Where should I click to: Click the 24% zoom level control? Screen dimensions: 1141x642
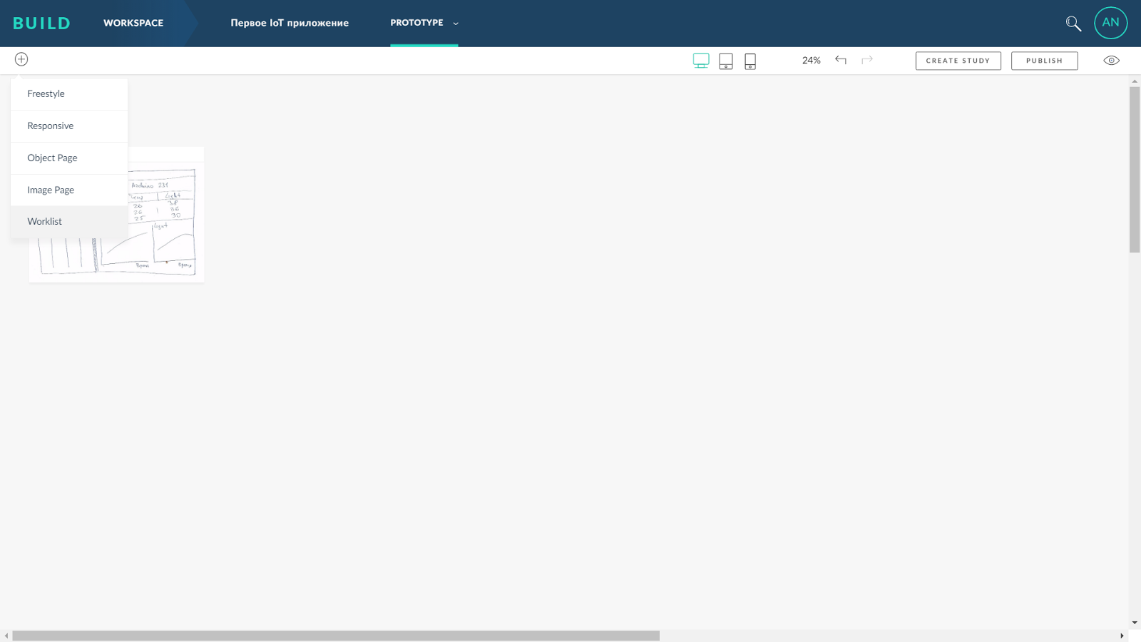[x=812, y=60]
